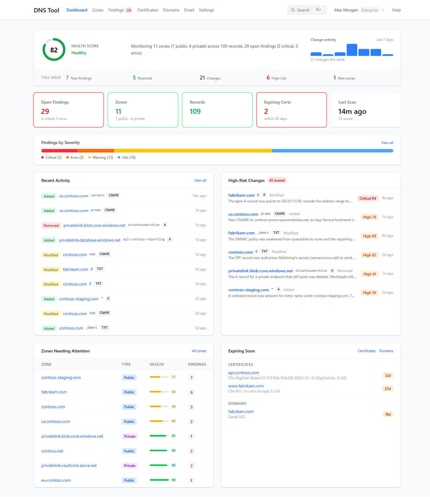Open api.contoso.com certificate entry
430x497 pixels.
(x=244, y=373)
